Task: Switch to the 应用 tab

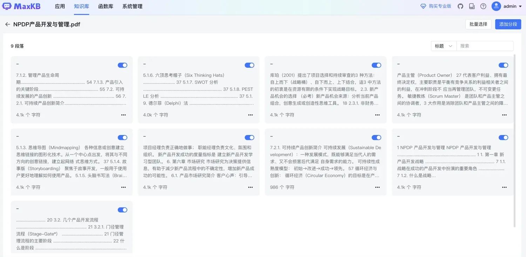Action: [60, 6]
